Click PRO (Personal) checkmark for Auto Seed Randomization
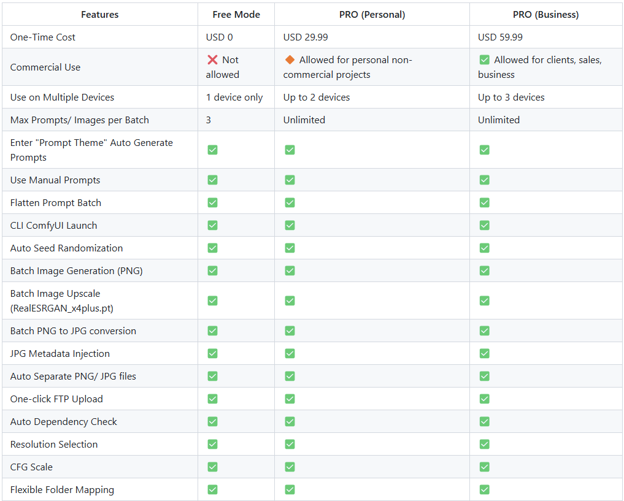Image resolution: width=624 pixels, height=501 pixels. [290, 248]
